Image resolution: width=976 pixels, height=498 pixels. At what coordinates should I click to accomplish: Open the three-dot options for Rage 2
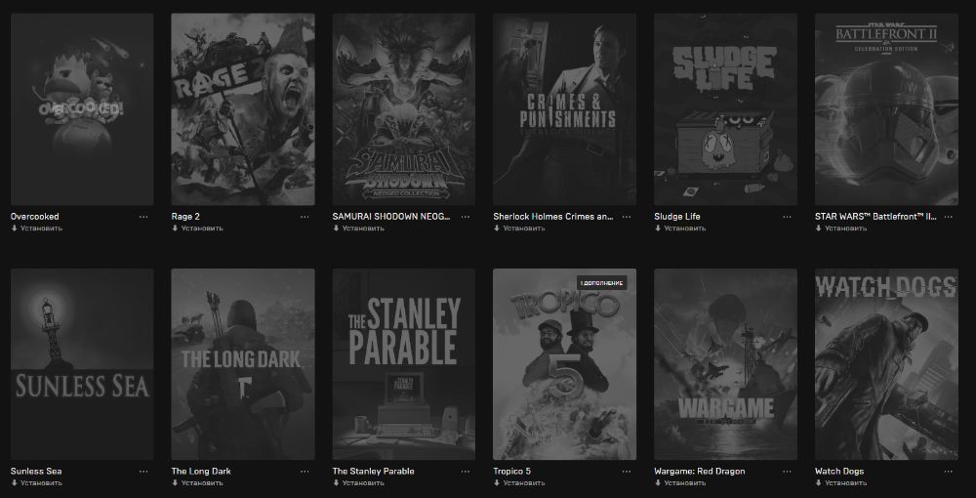click(305, 217)
